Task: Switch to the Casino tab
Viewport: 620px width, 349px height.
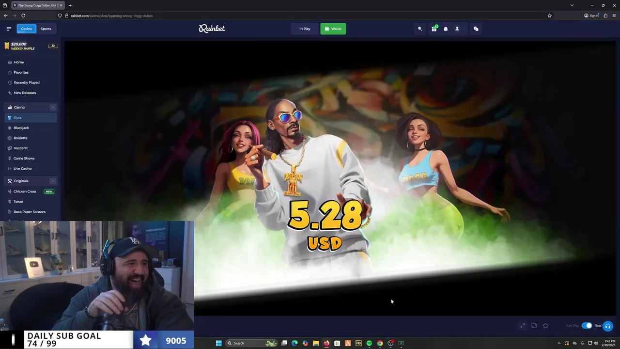Action: pyautogui.click(x=27, y=29)
